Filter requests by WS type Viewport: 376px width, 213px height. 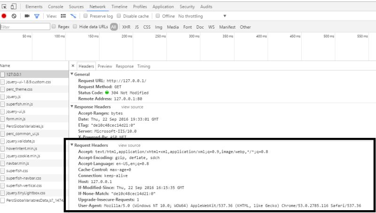211,27
